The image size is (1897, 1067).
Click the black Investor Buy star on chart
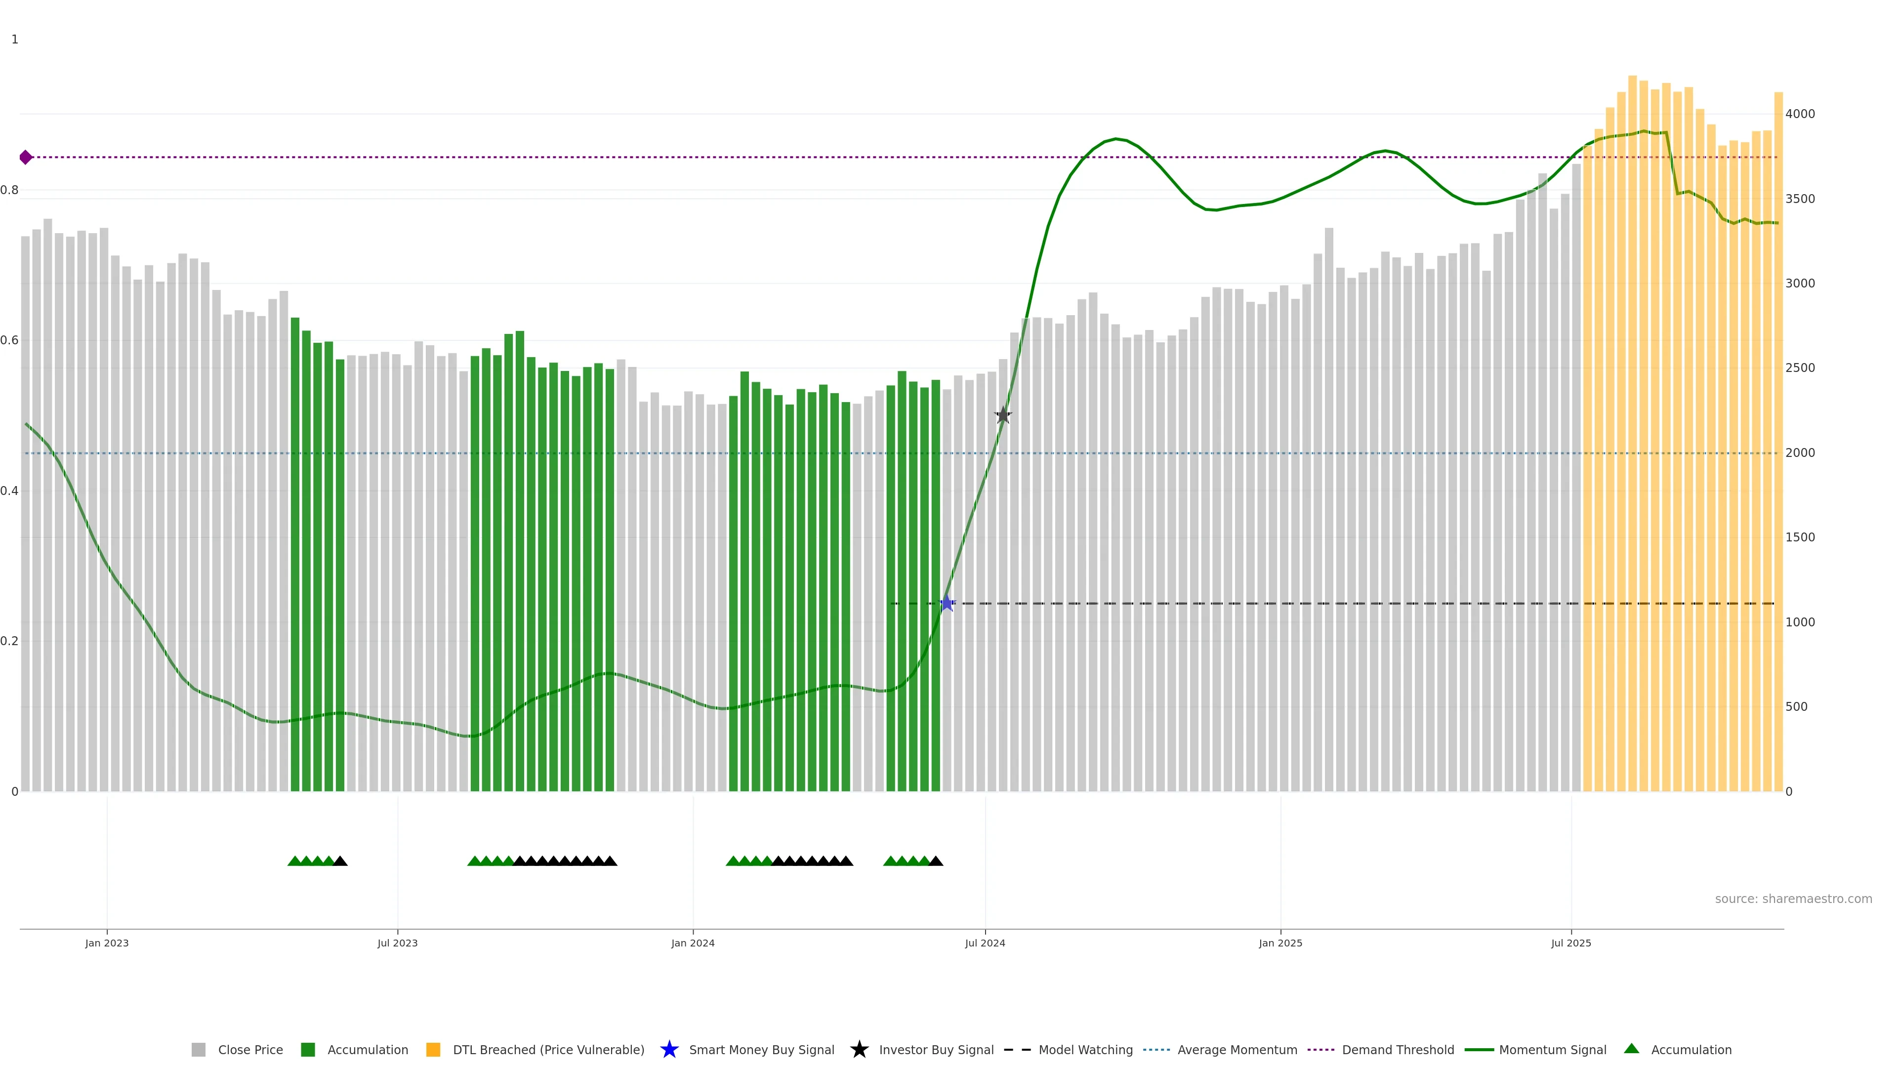(x=1003, y=415)
